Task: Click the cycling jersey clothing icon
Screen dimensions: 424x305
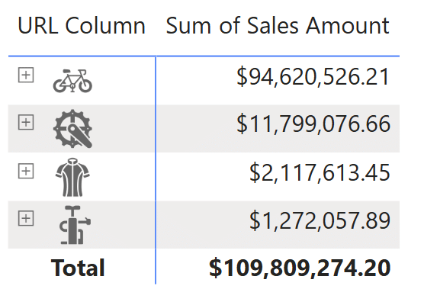Action: pos(72,178)
